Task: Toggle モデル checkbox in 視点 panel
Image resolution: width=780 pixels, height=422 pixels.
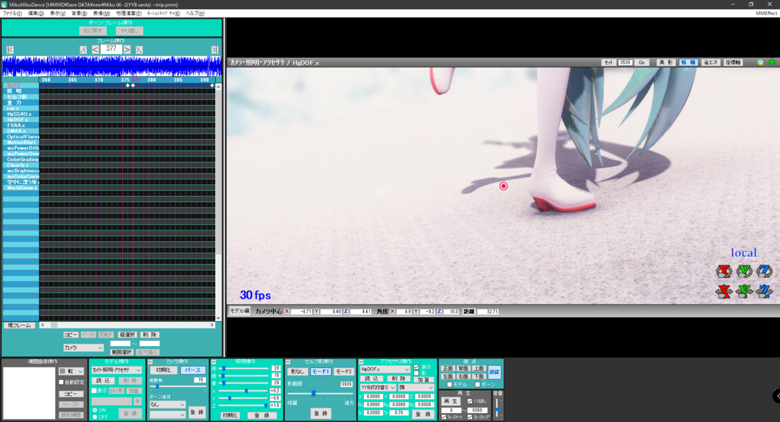Action: [450, 384]
